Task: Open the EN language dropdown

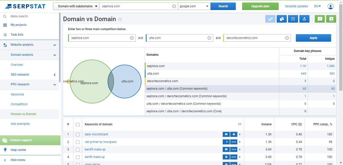Action: [x=318, y=6]
